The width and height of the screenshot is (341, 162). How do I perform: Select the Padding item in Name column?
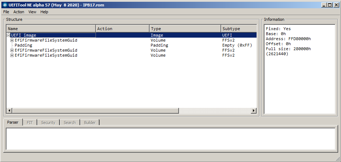23,45
